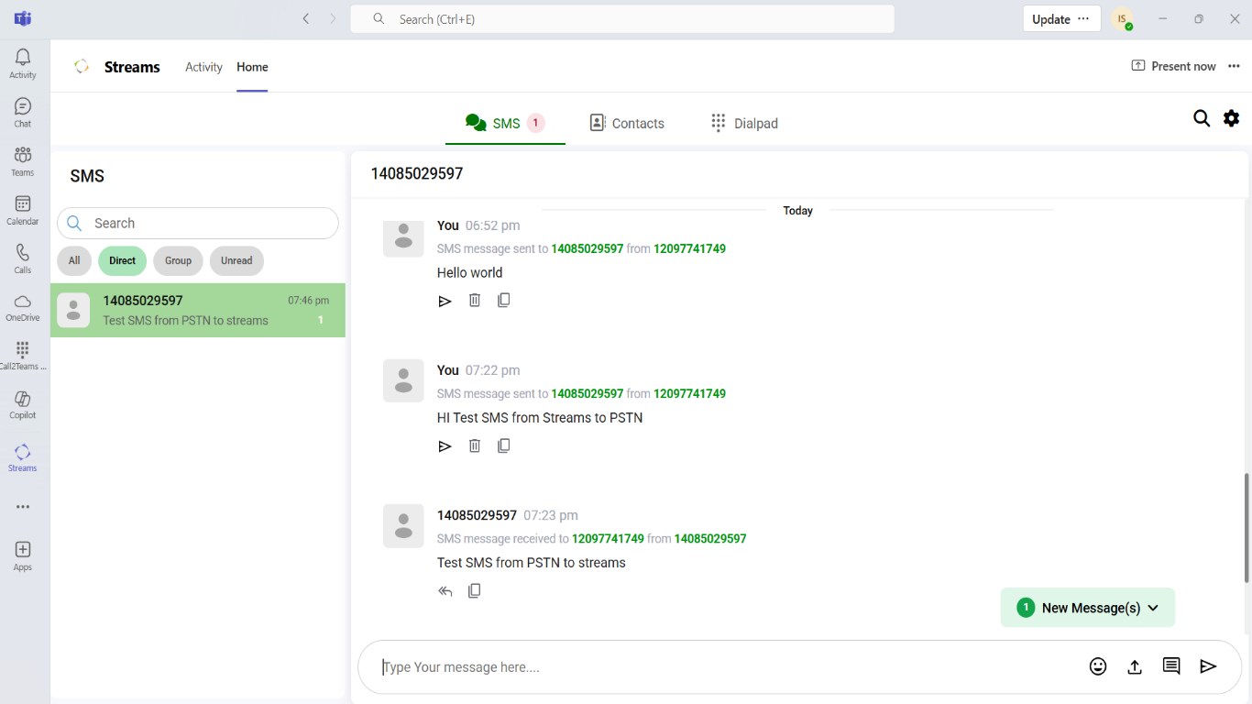Open emoji picker in message box

pyautogui.click(x=1098, y=666)
